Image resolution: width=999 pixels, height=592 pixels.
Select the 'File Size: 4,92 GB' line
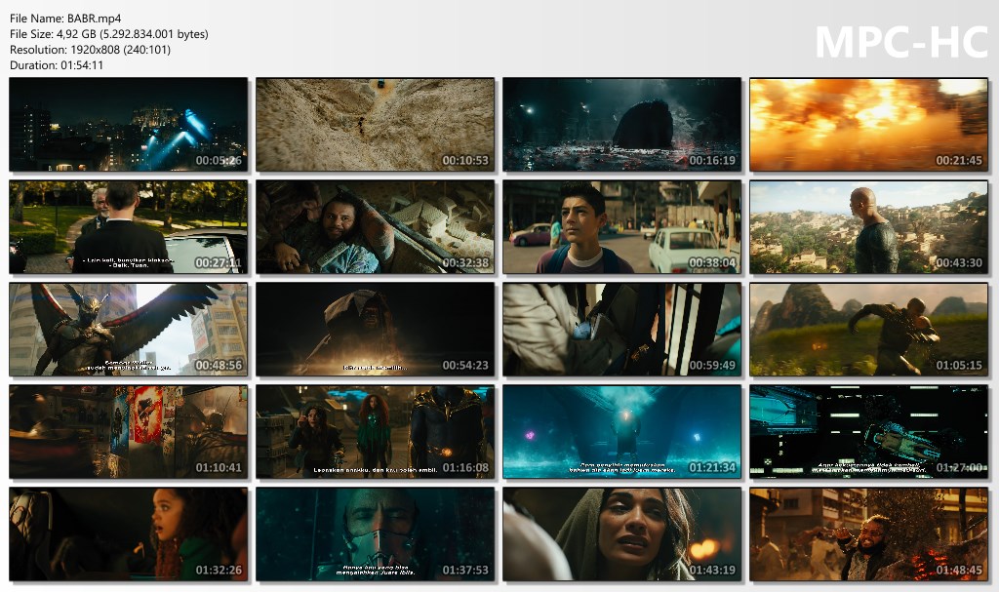tap(109, 34)
